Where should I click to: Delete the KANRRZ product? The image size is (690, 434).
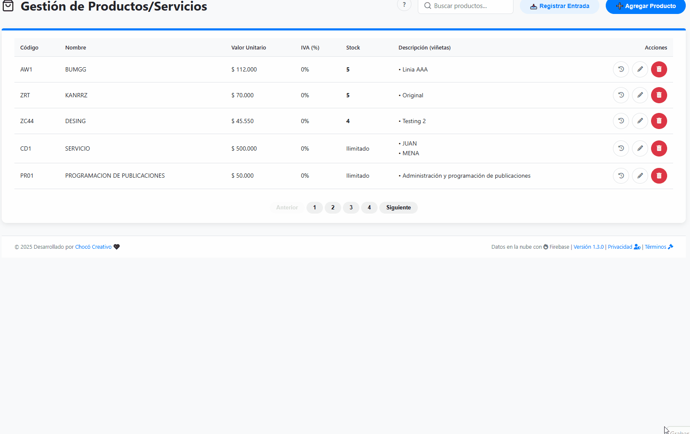click(x=659, y=95)
